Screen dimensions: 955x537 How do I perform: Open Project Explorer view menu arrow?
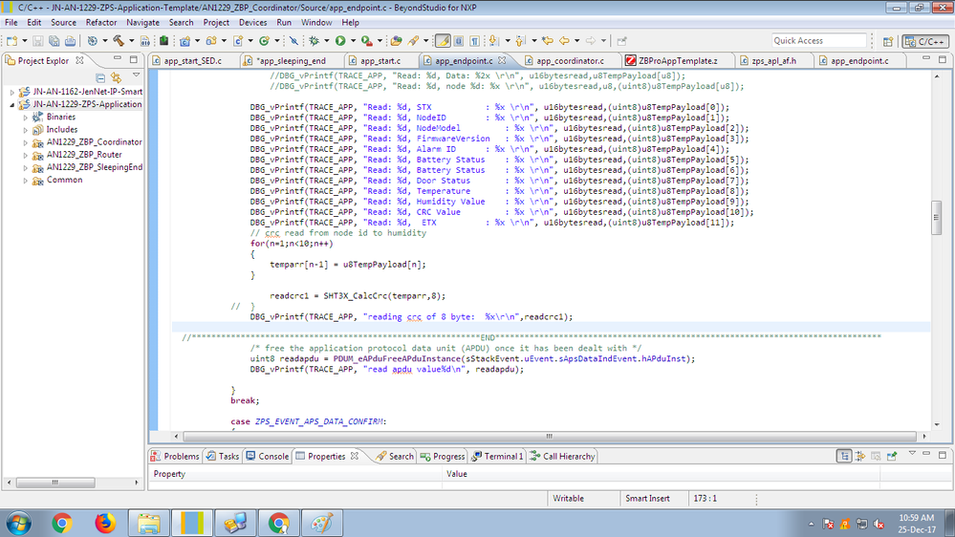coord(136,75)
